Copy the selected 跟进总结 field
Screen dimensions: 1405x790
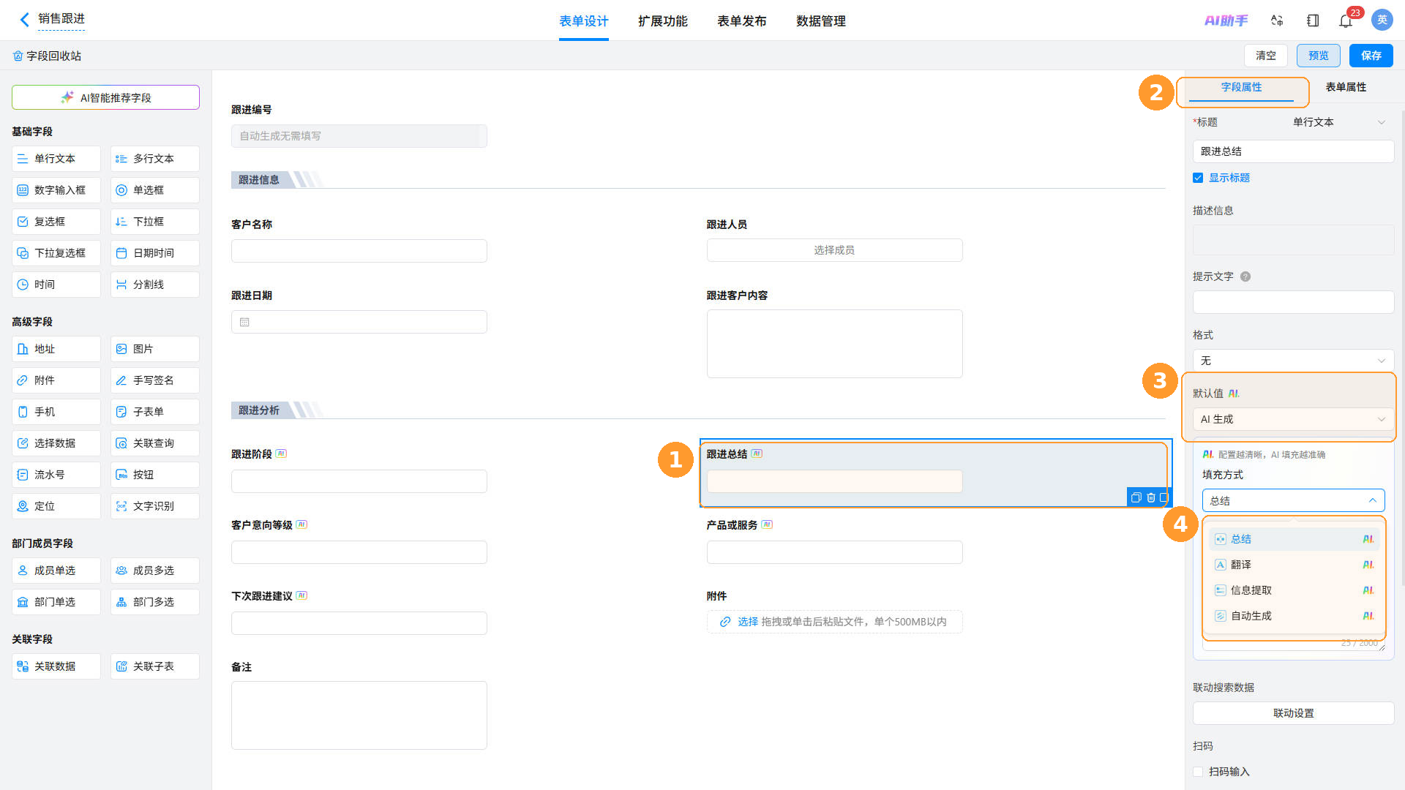(x=1136, y=497)
